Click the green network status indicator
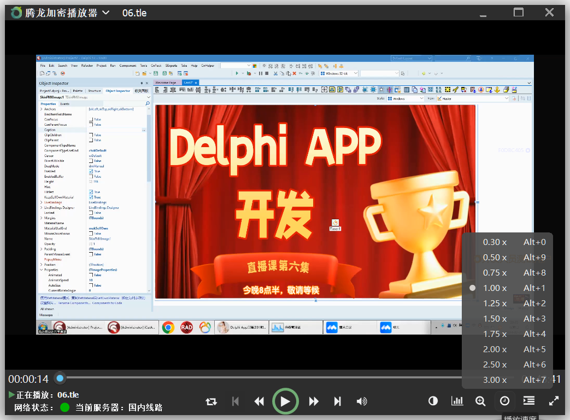Viewport: 570px width, 420px height. pos(64,407)
